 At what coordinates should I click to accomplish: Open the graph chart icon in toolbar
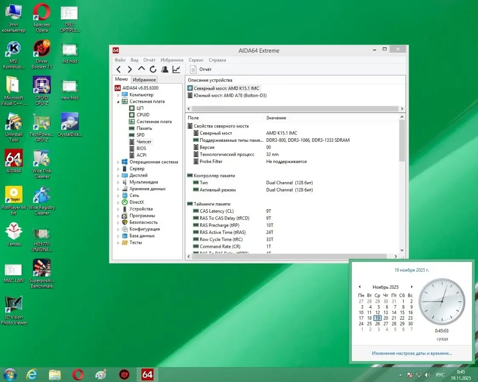[x=176, y=70]
